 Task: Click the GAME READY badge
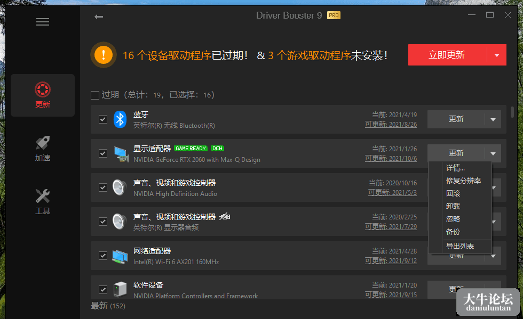click(x=191, y=149)
